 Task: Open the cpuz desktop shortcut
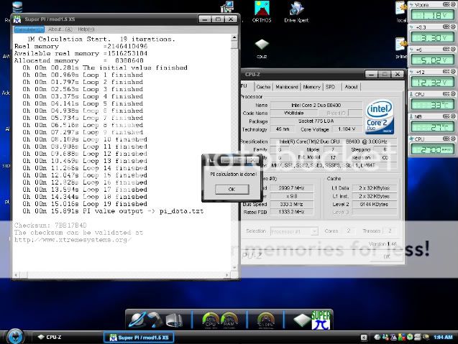[262, 45]
